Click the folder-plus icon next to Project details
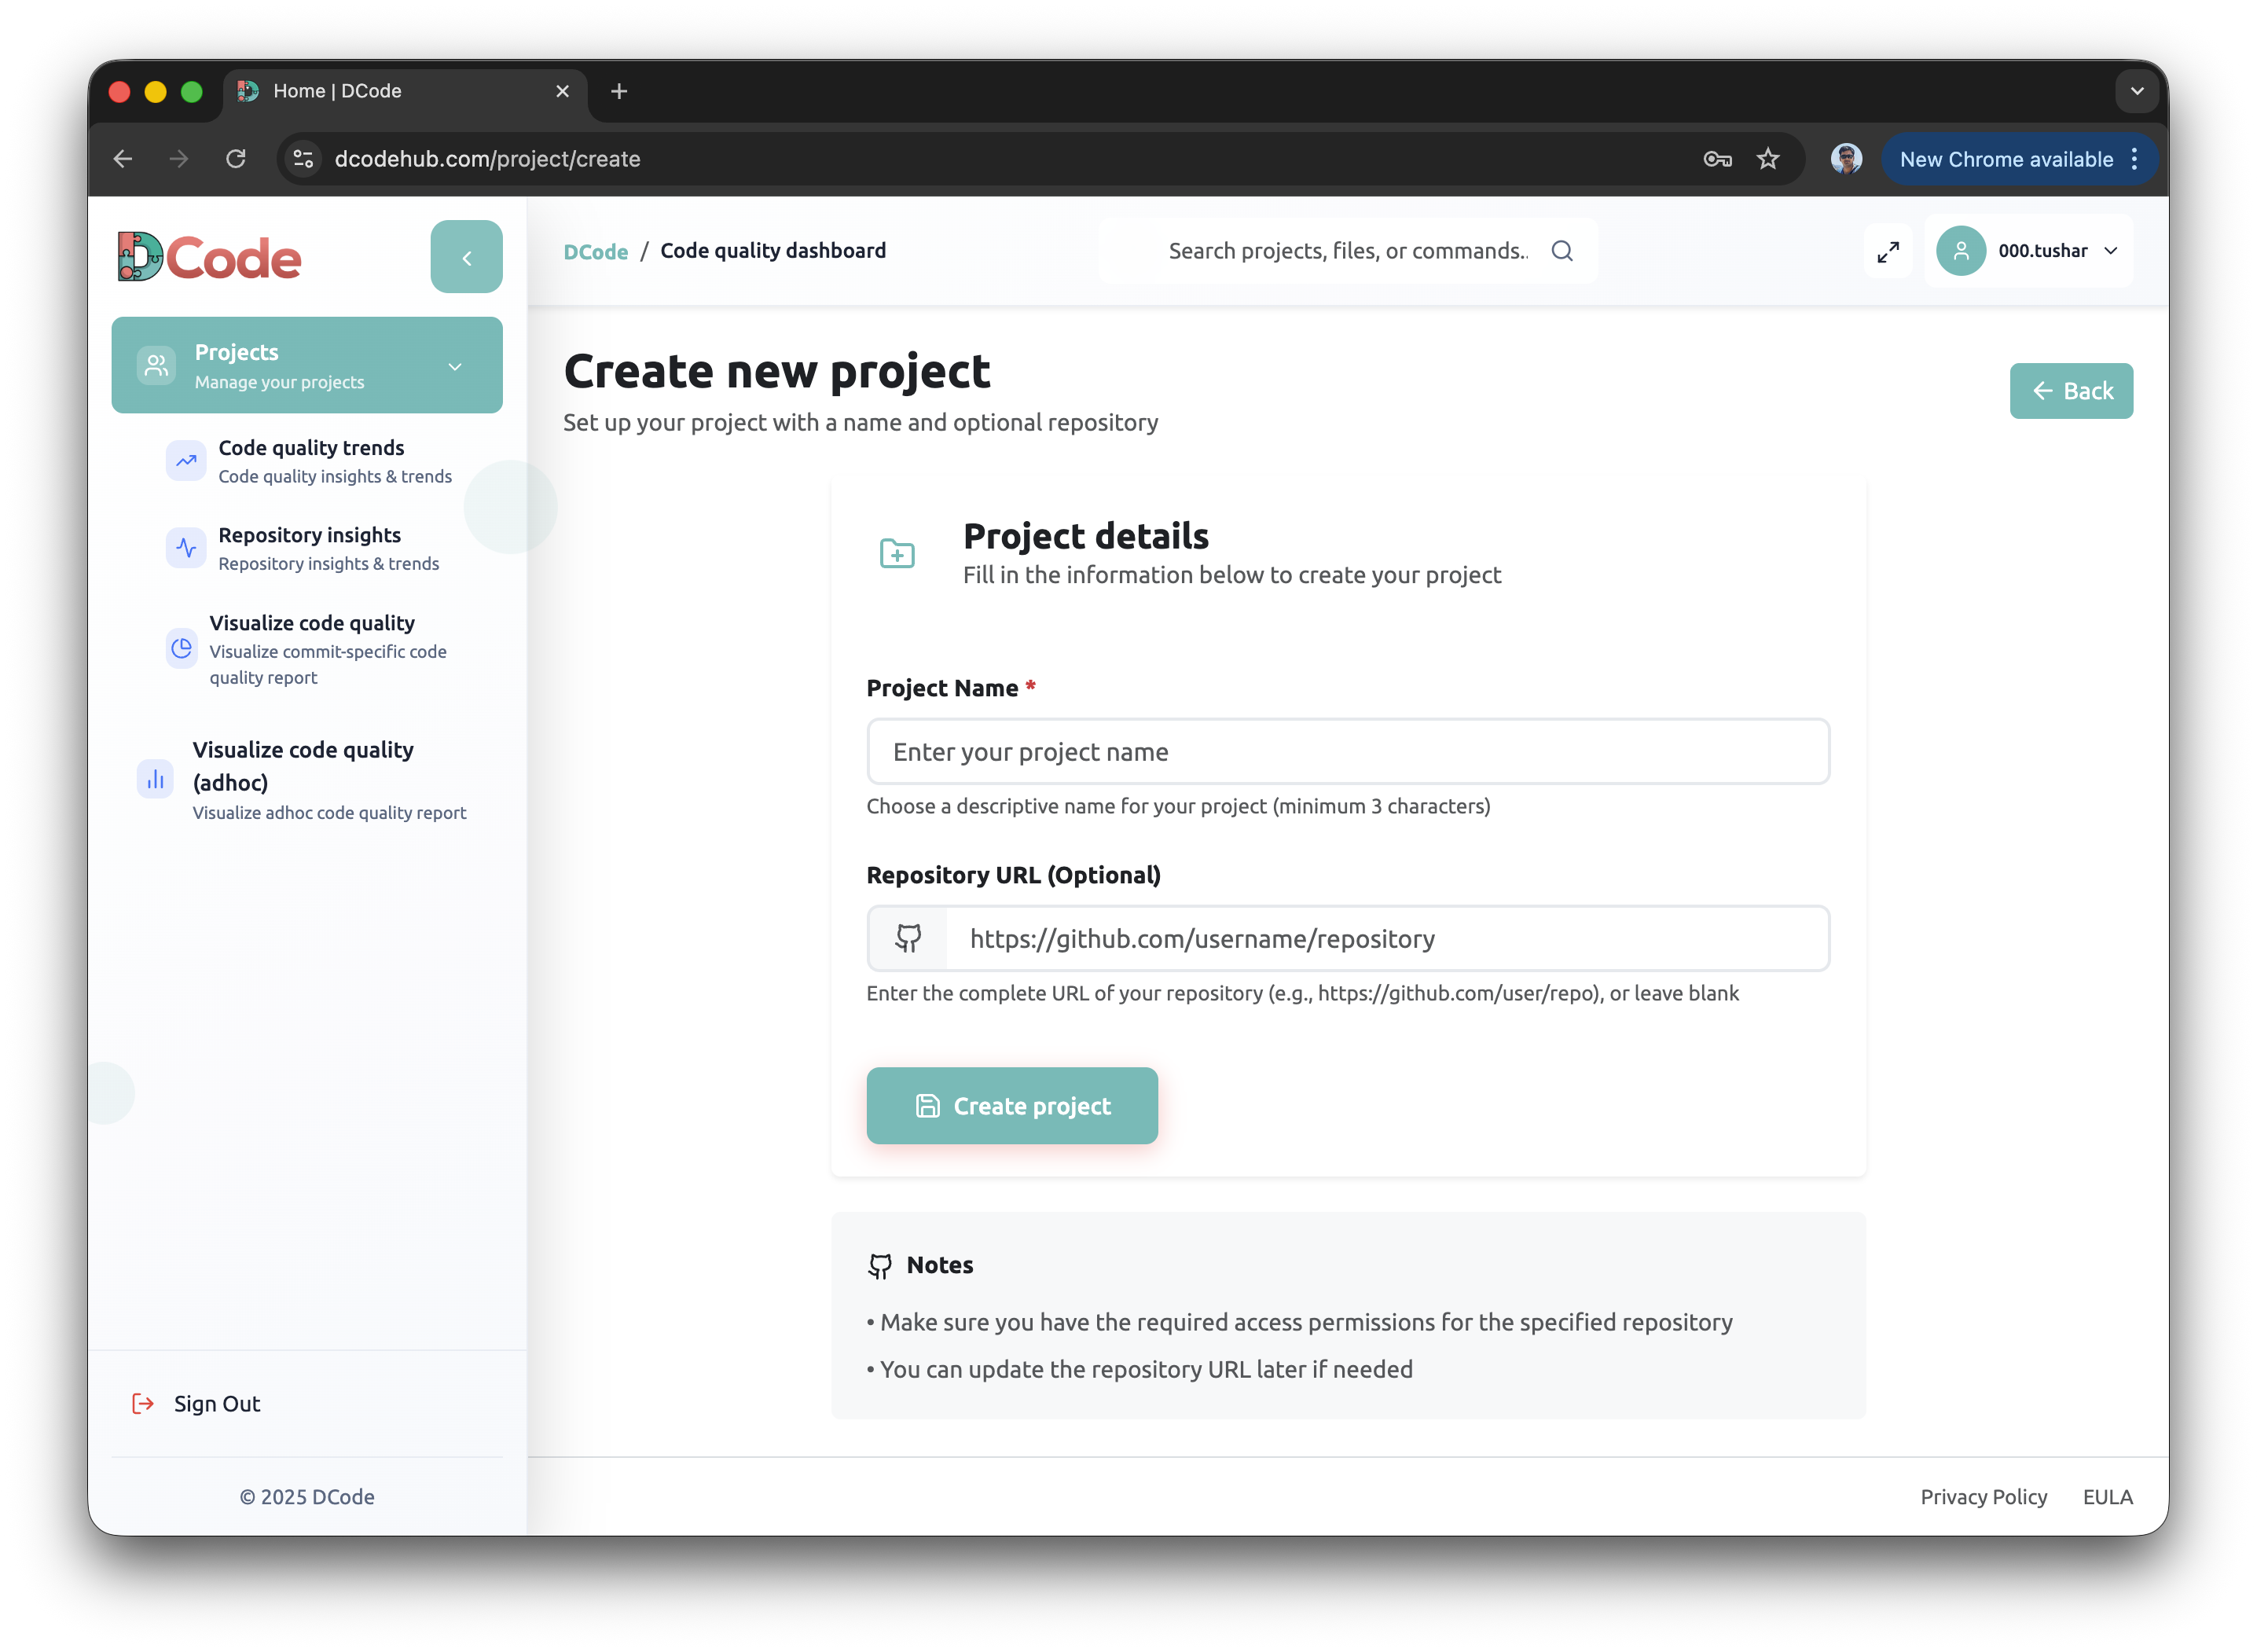Screen dimensions: 2257x1652 coord(897,553)
